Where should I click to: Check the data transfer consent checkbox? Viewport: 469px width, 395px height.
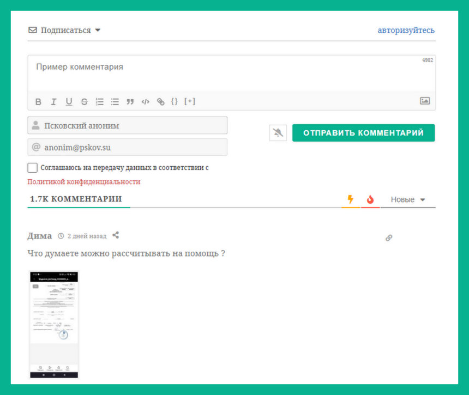point(33,168)
